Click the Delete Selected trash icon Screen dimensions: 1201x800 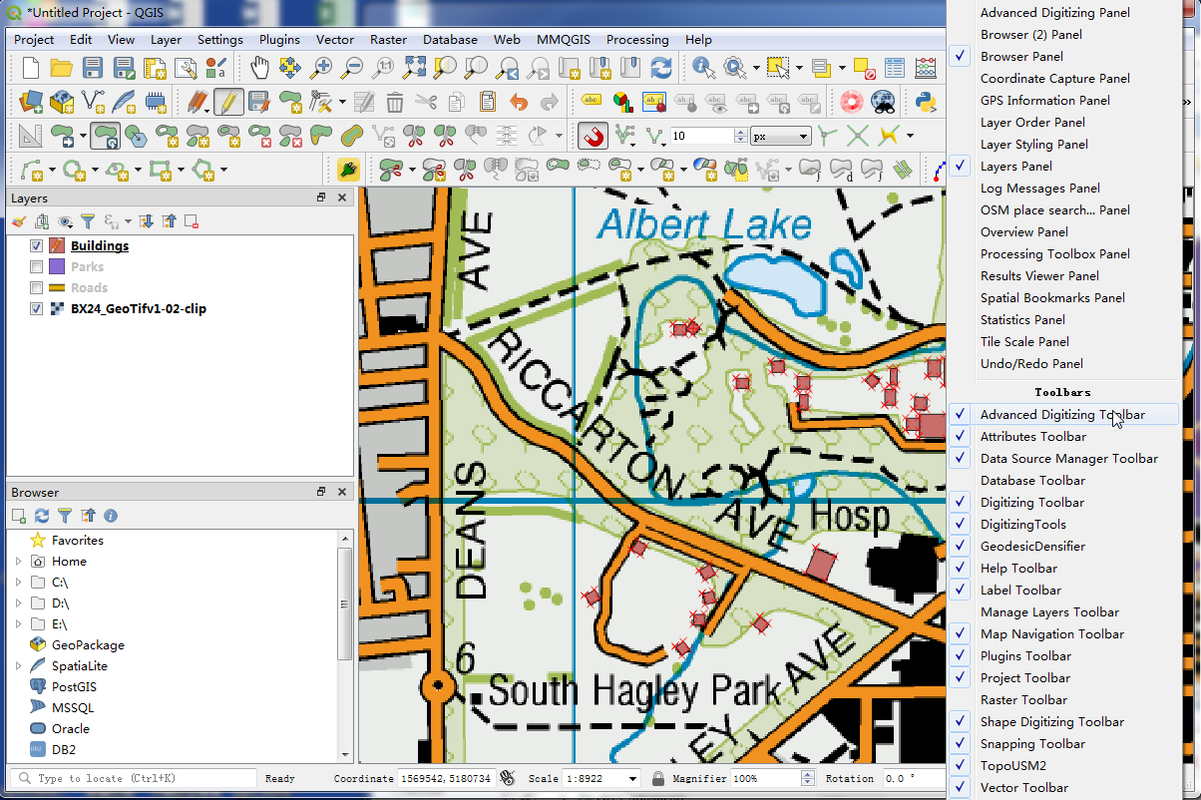[x=395, y=102]
